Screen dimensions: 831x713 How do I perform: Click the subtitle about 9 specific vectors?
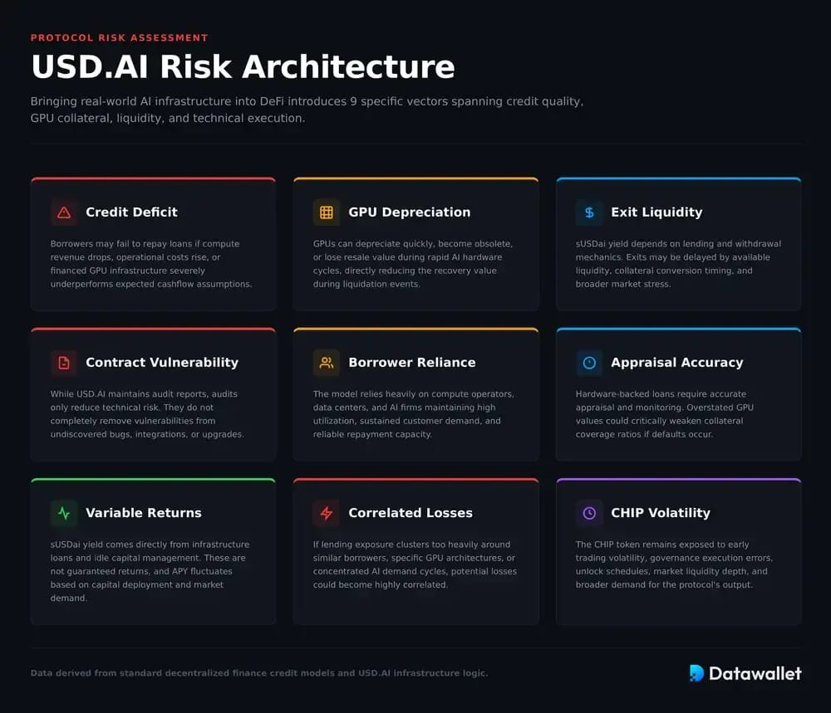(x=307, y=110)
